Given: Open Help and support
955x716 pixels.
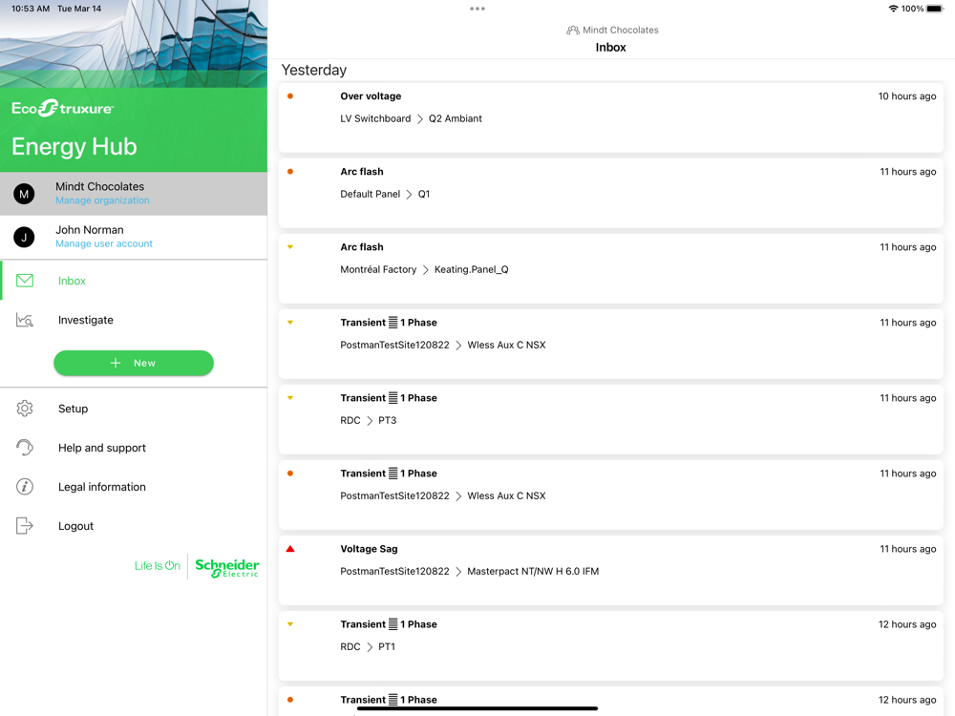Looking at the screenshot, I should tap(134, 448).
